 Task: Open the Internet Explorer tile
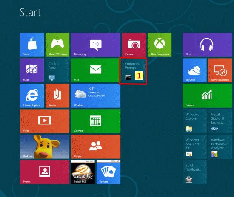(x=32, y=96)
